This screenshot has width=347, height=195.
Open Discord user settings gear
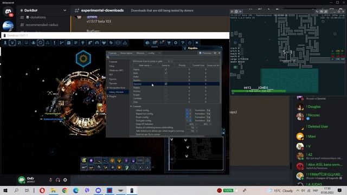pos(65,180)
